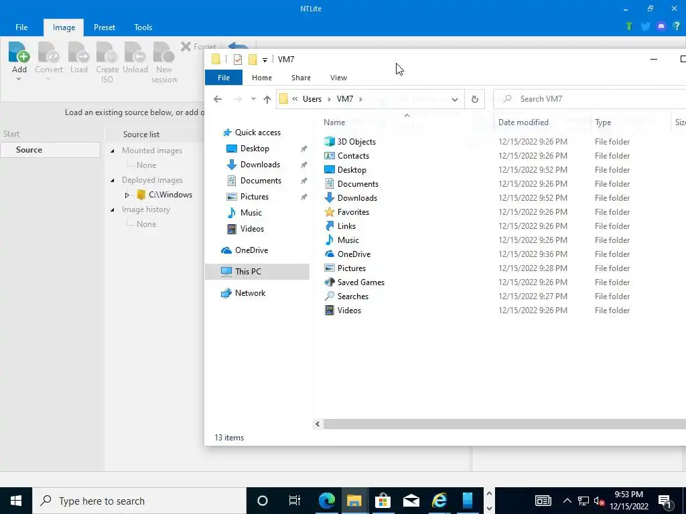Collapse the Image history group
The image size is (686, 514).
[x=113, y=209]
